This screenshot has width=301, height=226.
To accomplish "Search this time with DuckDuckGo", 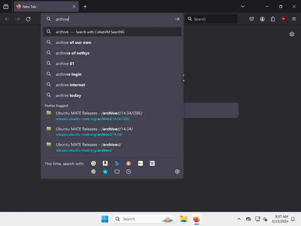I will (129, 163).
